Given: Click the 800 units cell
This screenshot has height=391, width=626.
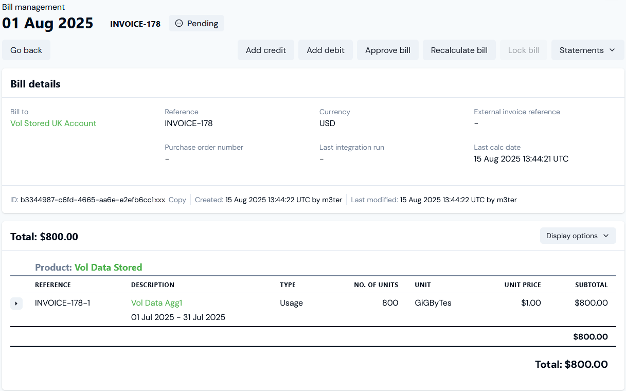Looking at the screenshot, I should pos(390,303).
